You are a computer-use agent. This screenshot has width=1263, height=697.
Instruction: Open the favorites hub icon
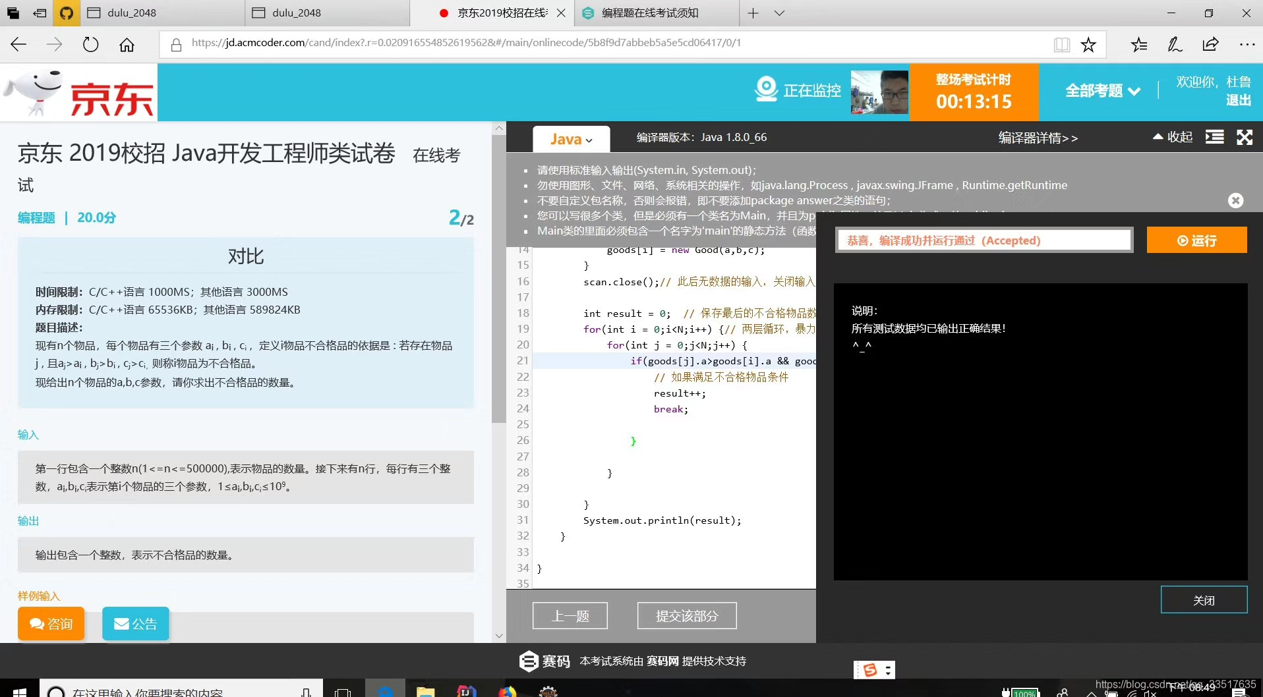point(1139,44)
